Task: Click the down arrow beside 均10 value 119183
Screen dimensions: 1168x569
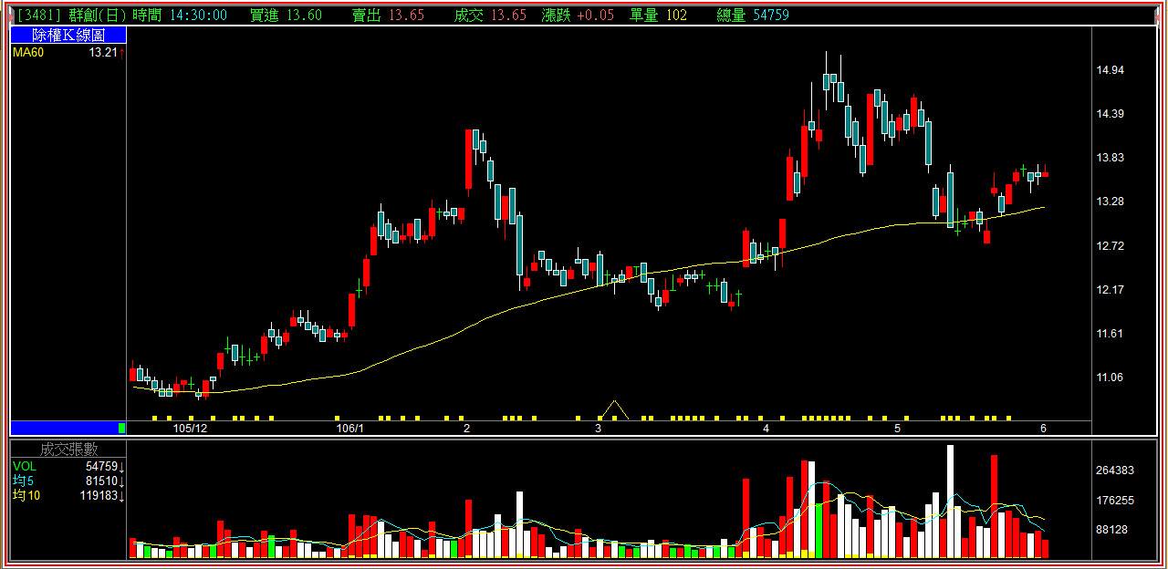Action: pos(122,495)
